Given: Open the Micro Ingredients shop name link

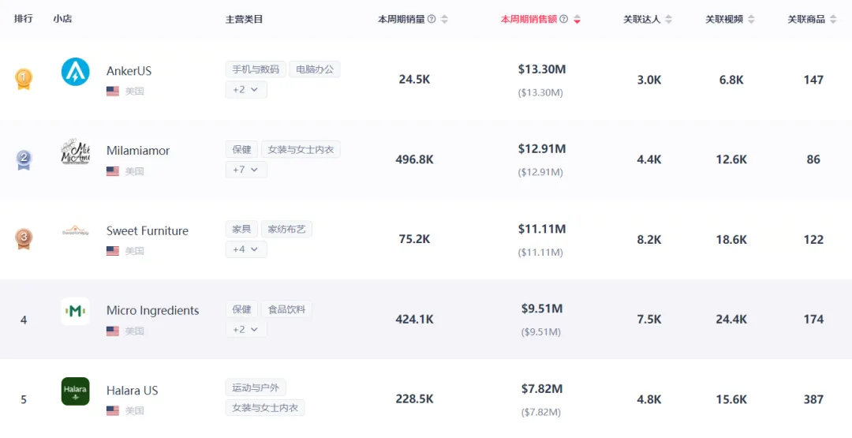Looking at the screenshot, I should (153, 310).
